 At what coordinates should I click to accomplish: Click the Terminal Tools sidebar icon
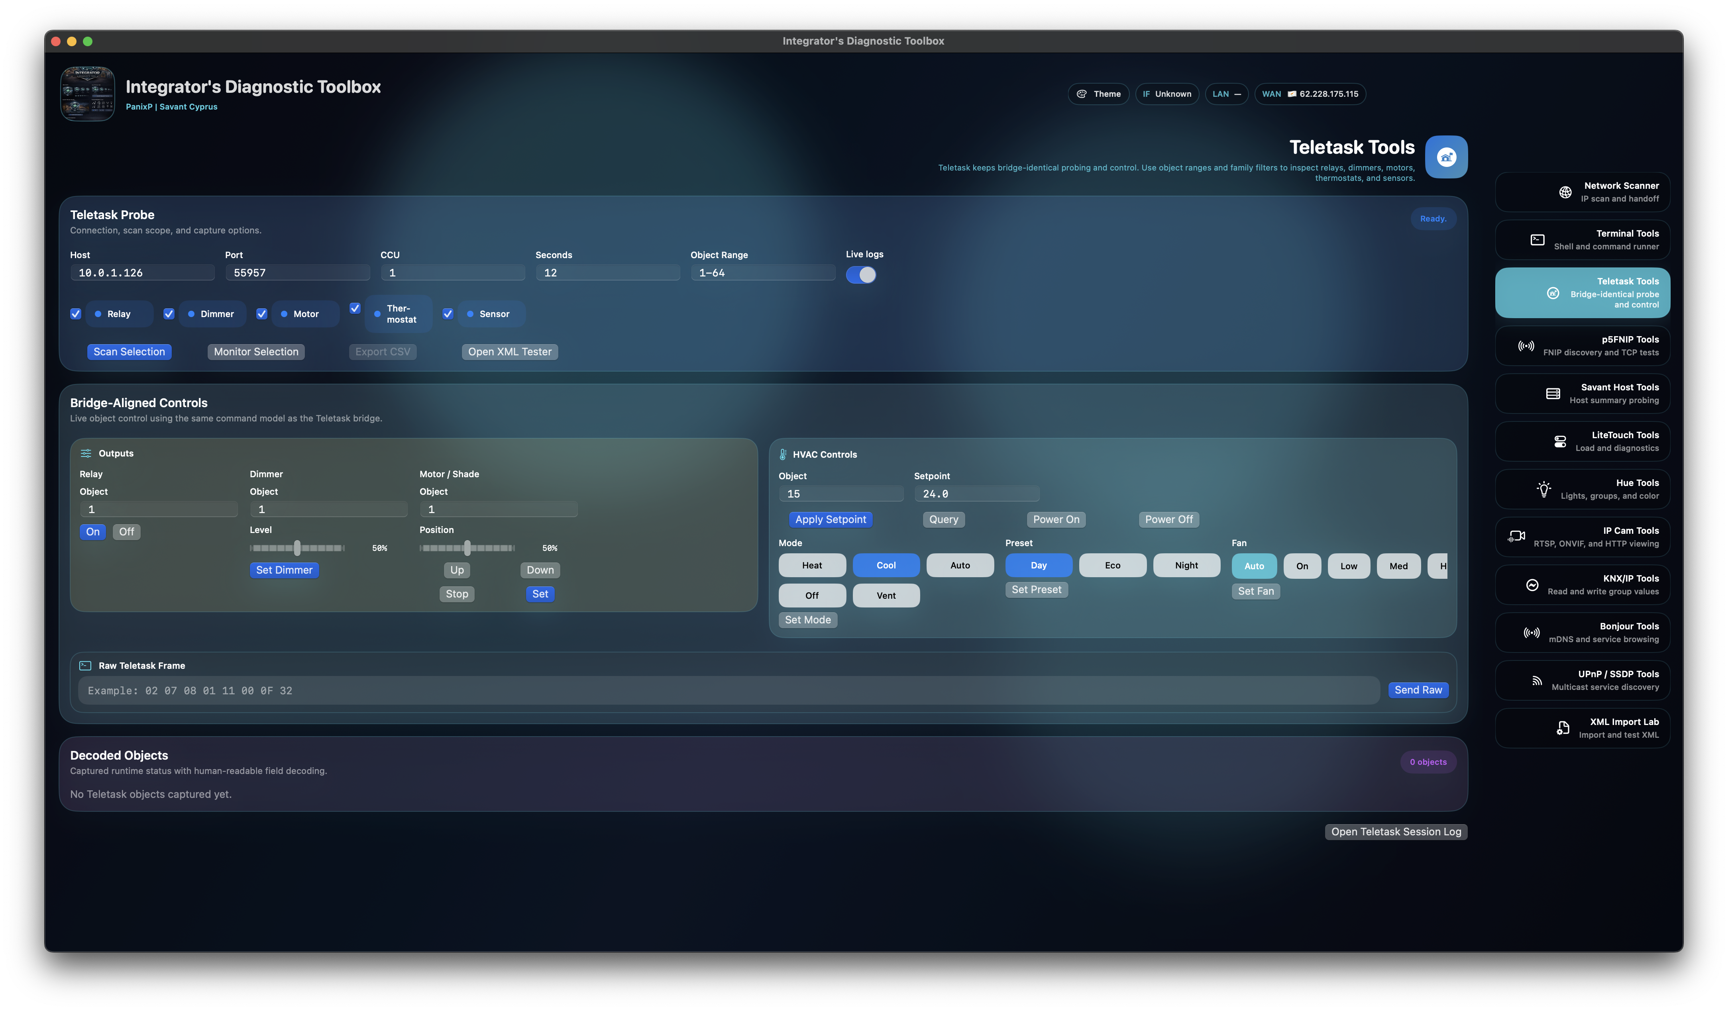1538,240
